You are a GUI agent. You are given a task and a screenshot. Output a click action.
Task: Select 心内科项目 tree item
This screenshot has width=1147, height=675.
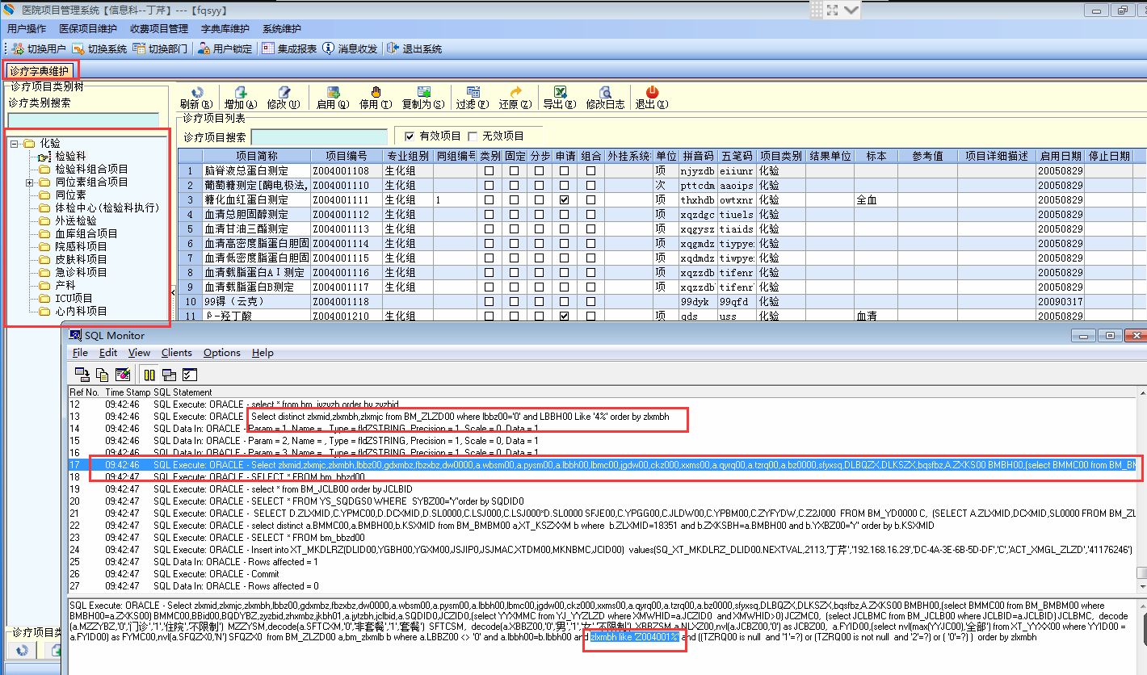pyautogui.click(x=81, y=311)
